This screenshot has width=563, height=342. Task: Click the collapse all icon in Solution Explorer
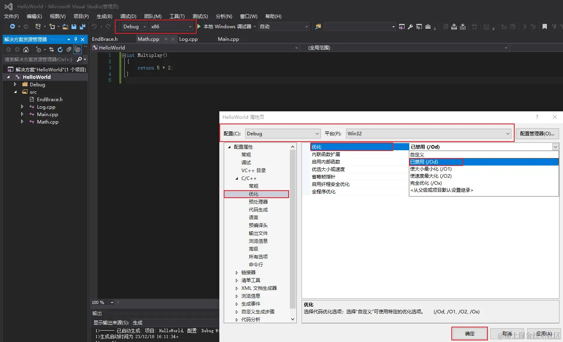[x=69, y=49]
